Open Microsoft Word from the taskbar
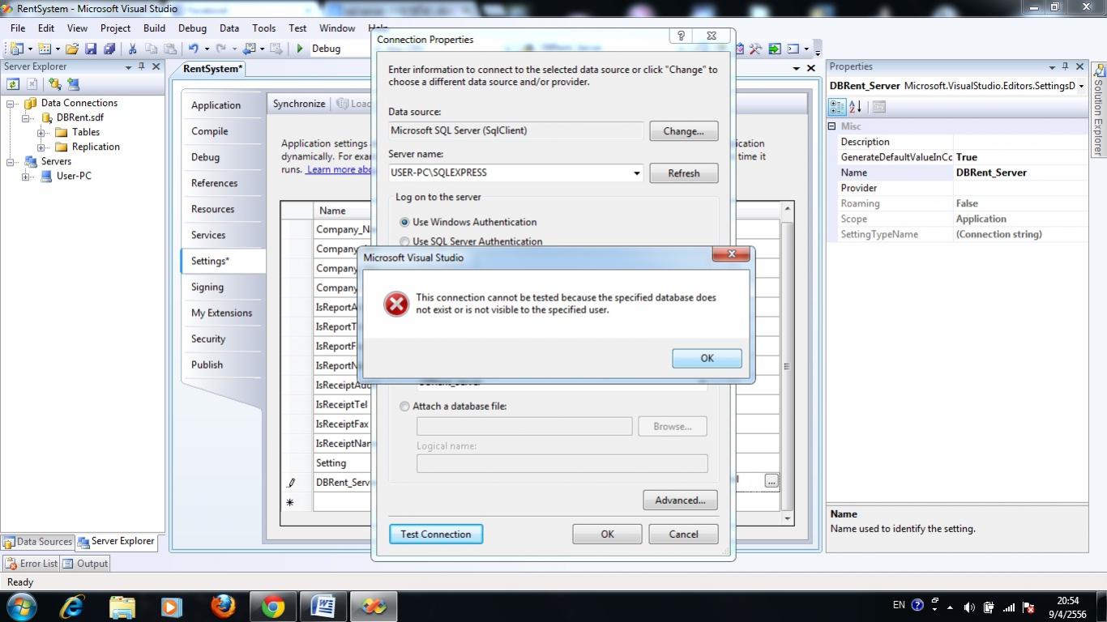The height and width of the screenshot is (622, 1107). [x=323, y=606]
